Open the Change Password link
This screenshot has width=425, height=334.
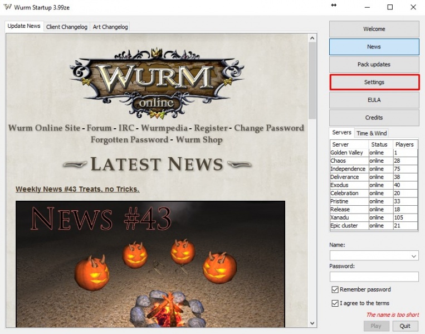click(269, 128)
